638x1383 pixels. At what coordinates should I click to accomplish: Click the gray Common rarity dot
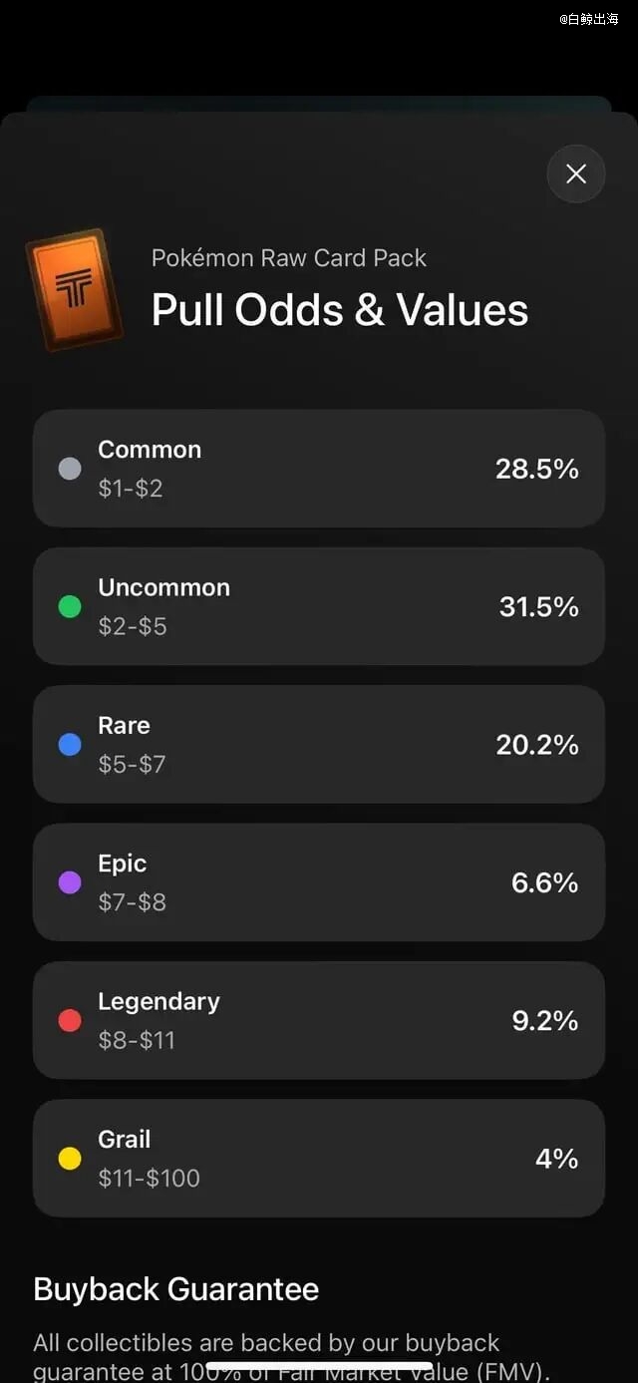(70, 469)
